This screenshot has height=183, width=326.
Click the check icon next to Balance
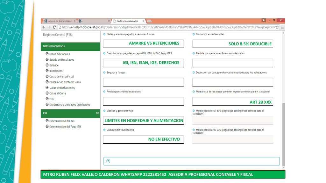click(47, 65)
